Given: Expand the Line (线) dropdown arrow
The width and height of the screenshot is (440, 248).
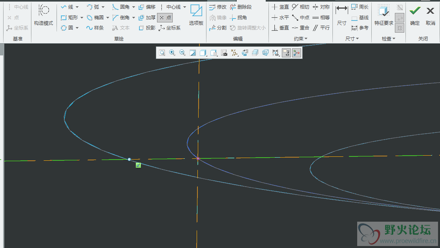Looking at the screenshot, I should (x=77, y=7).
